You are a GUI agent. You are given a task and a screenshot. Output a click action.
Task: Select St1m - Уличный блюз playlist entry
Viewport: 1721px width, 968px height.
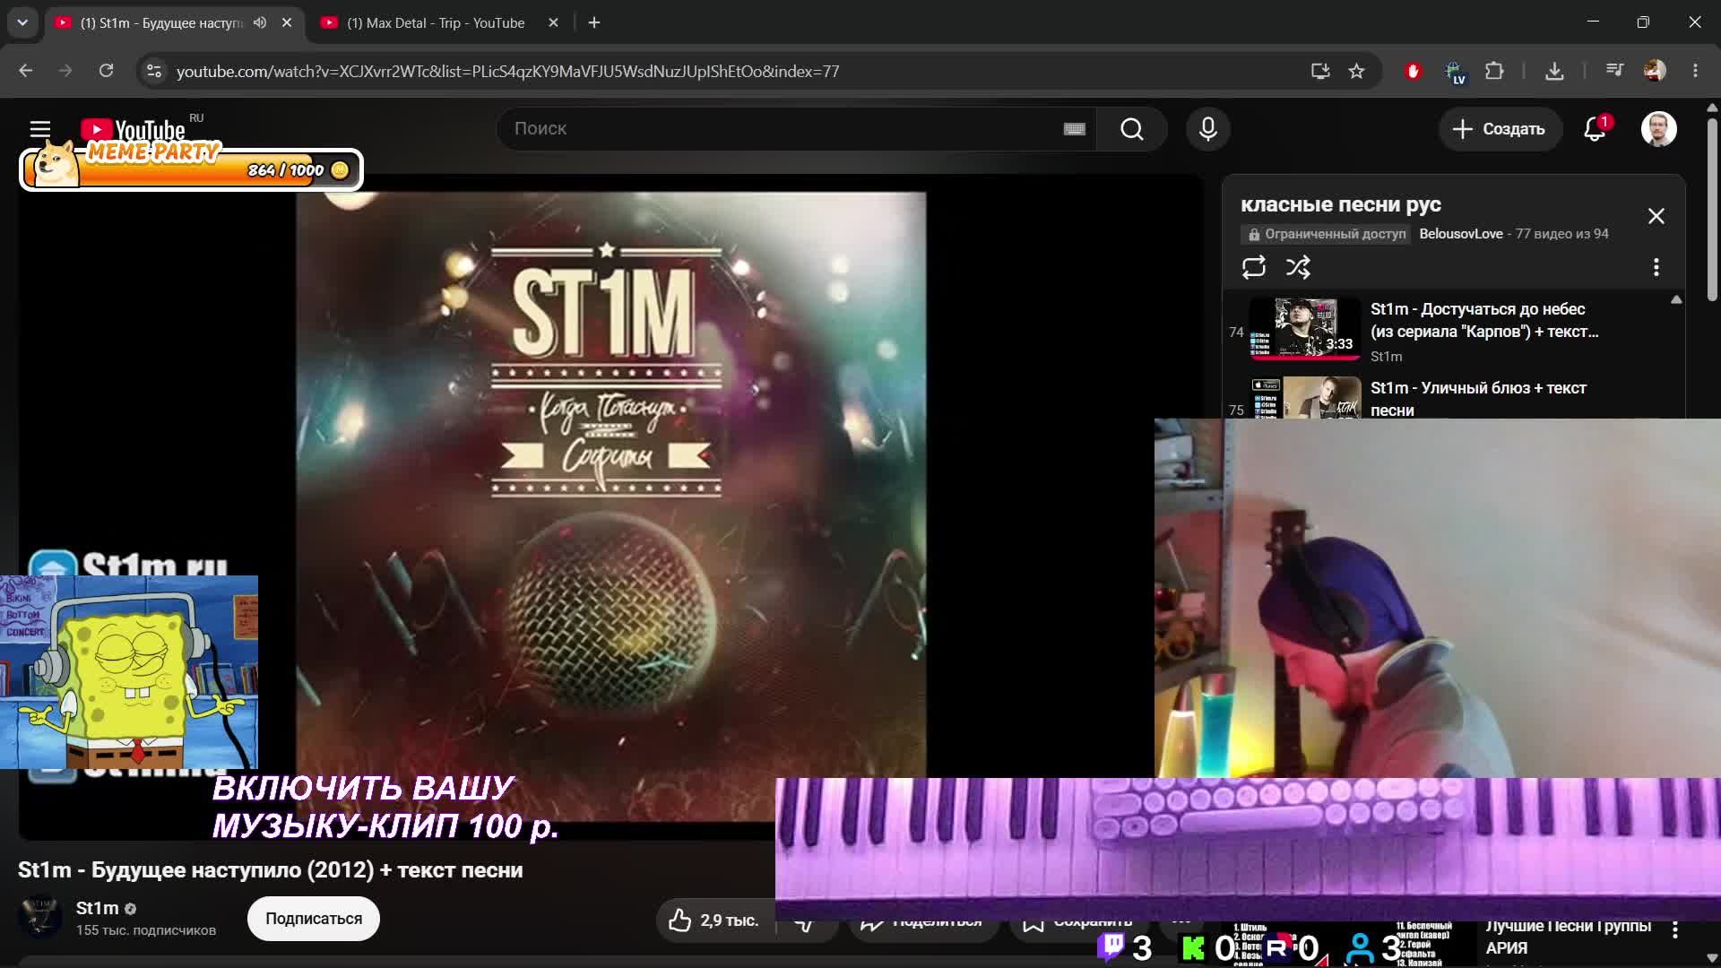pos(1452,399)
